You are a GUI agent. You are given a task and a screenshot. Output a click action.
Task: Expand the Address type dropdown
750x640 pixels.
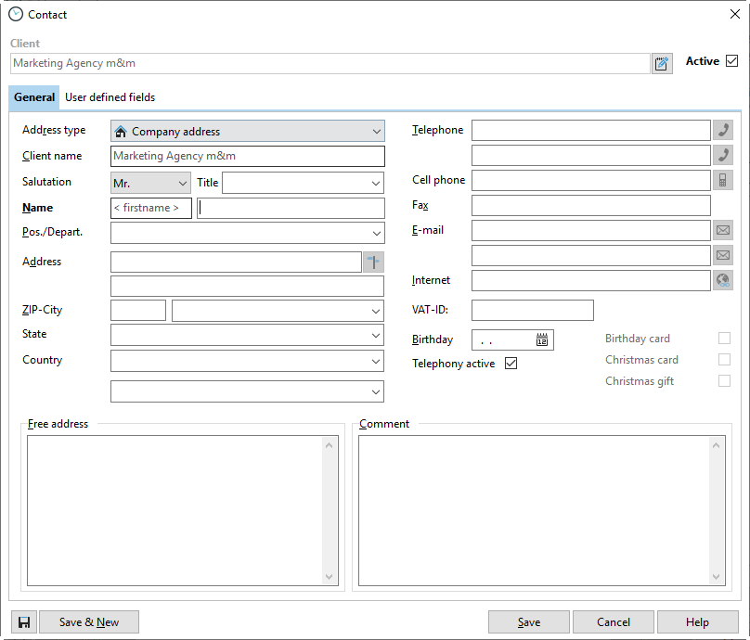(x=376, y=132)
